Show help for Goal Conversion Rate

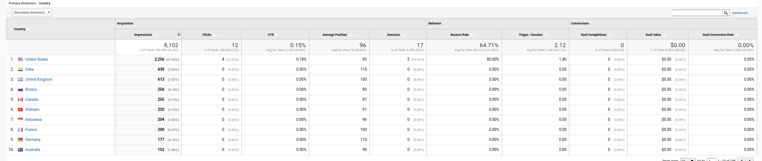coord(738,34)
